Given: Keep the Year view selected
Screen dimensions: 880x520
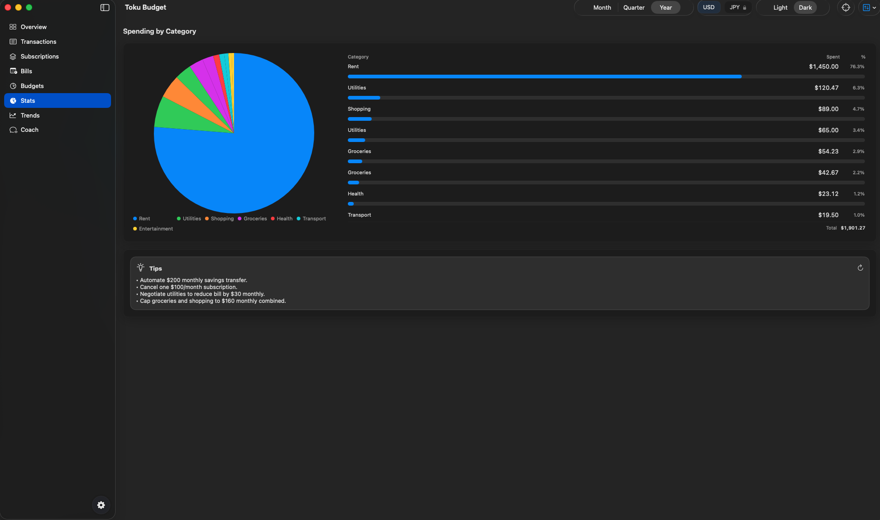Looking at the screenshot, I should [x=665, y=7].
